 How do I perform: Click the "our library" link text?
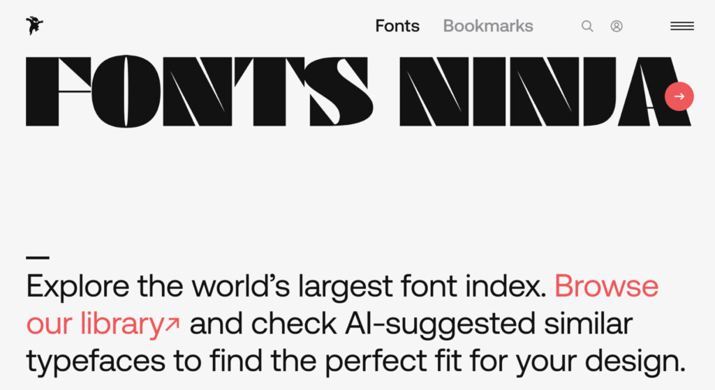(x=94, y=324)
